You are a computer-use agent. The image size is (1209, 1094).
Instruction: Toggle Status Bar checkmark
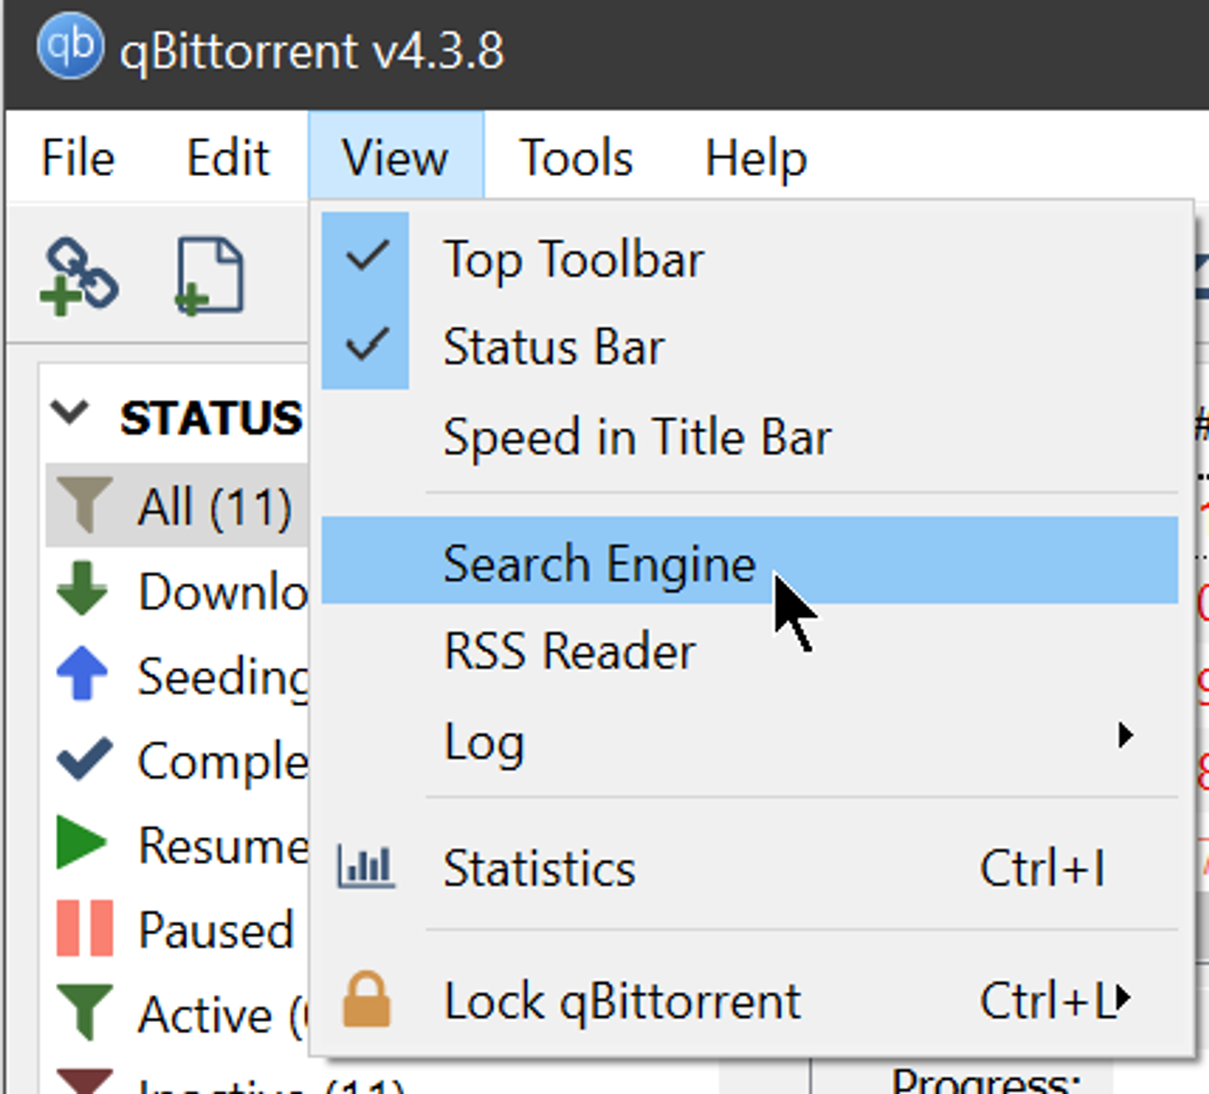coord(367,344)
